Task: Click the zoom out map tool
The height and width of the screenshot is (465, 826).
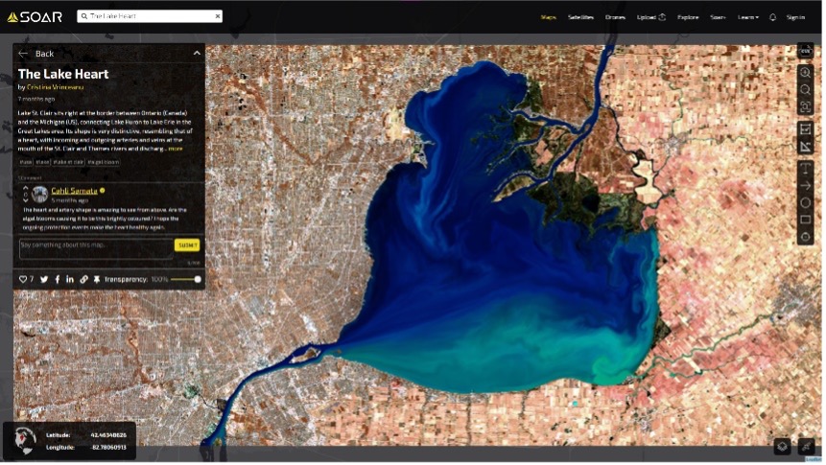Action: pos(806,89)
